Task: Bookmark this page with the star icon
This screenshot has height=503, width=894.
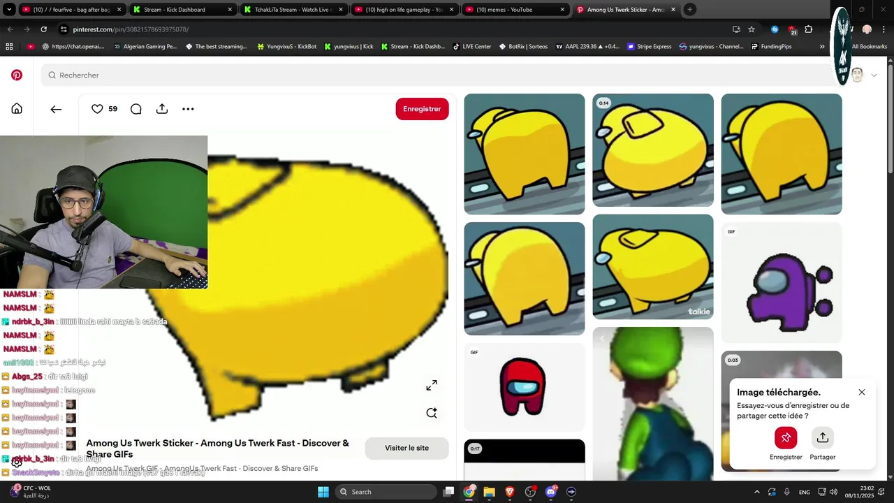Action: [752, 29]
